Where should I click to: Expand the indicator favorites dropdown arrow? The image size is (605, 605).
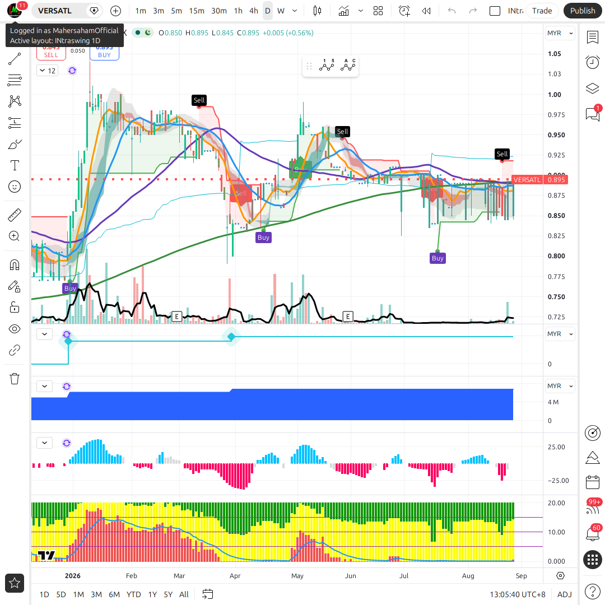tap(360, 11)
